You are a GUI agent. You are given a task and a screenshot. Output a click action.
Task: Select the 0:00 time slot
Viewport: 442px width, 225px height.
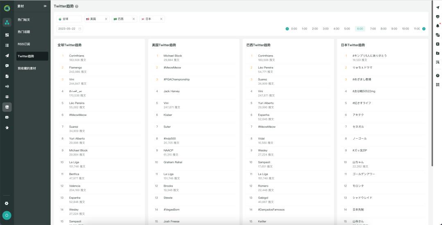pyautogui.click(x=294, y=29)
